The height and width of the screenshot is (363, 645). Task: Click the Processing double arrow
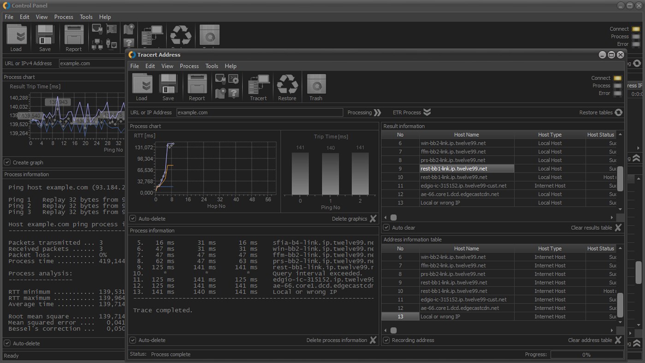coord(378,113)
